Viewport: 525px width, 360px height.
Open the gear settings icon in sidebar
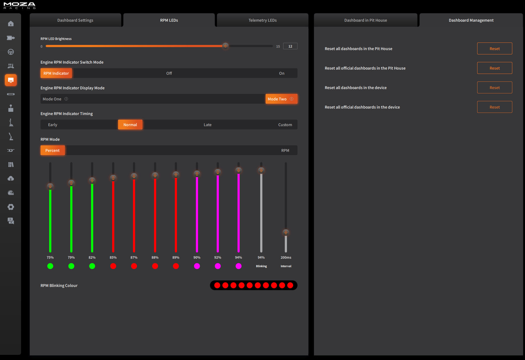(11, 207)
